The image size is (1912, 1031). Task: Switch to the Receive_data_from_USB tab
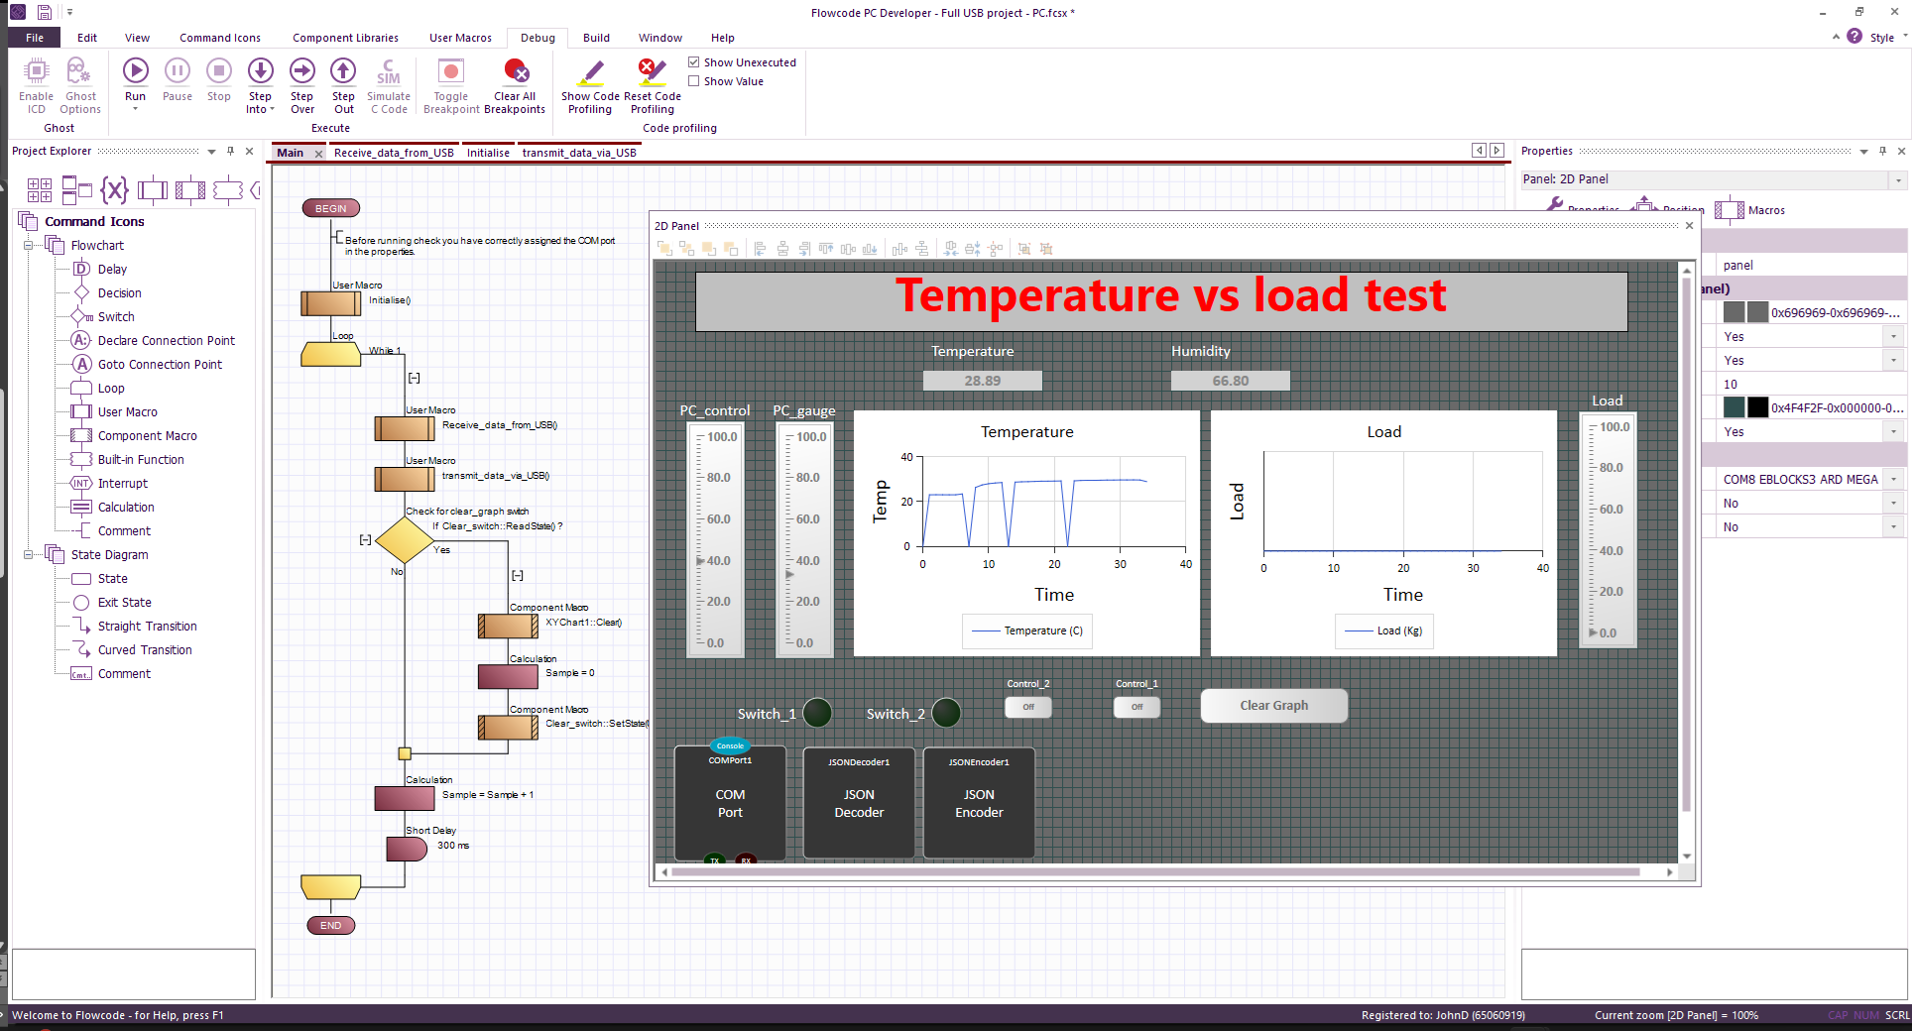coord(394,153)
